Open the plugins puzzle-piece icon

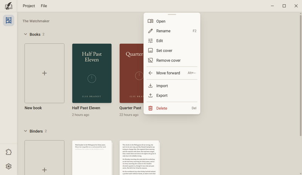[x=8, y=152]
